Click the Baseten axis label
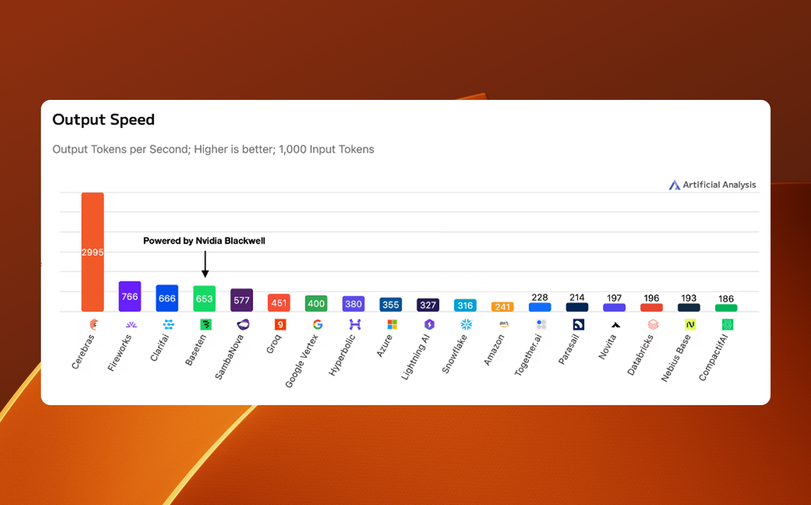811x505 pixels. pyautogui.click(x=196, y=350)
